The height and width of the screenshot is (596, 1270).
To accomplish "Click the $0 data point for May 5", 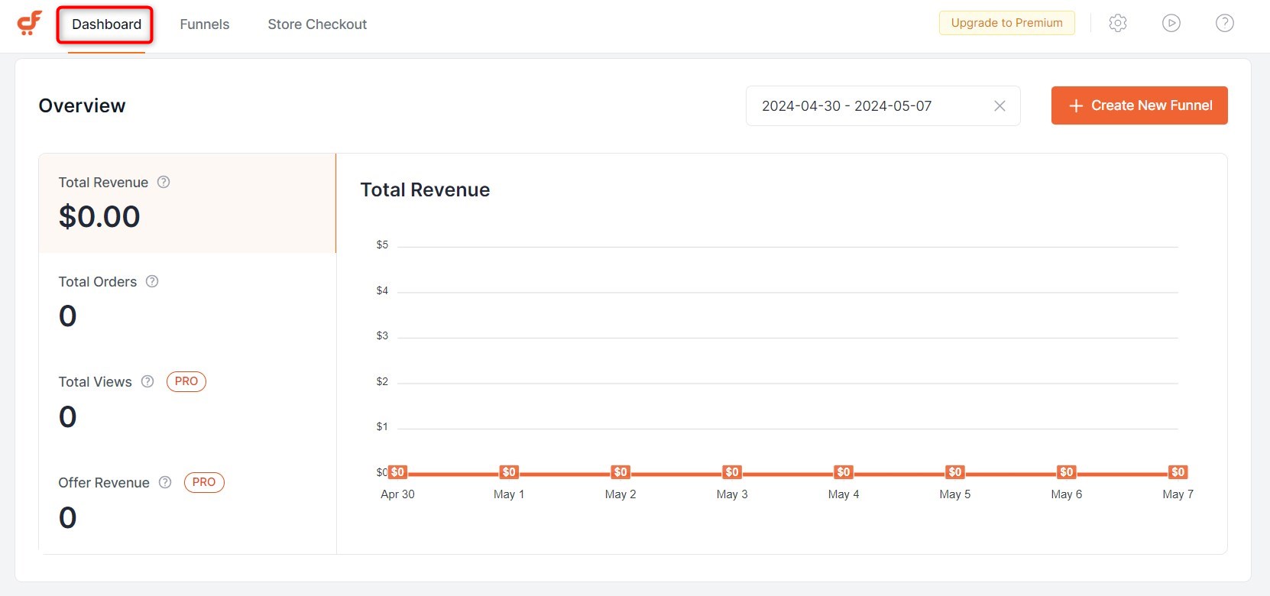I will (955, 472).
